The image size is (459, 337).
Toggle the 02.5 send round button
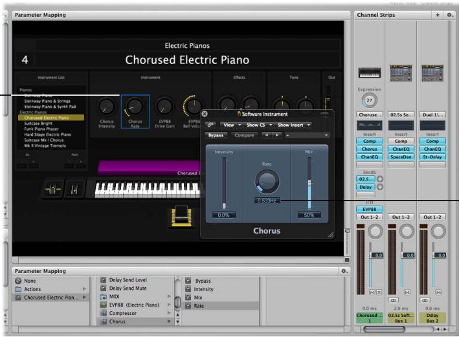click(x=379, y=179)
